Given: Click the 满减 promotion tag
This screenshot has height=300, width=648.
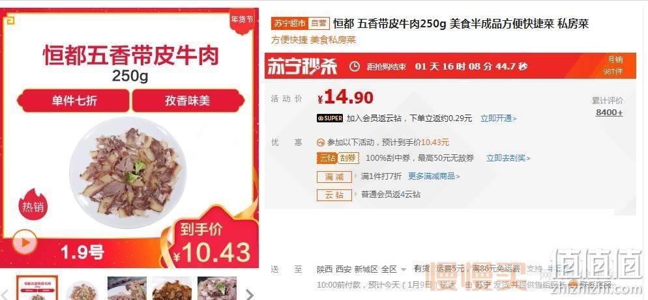Looking at the screenshot, I should point(334,176).
